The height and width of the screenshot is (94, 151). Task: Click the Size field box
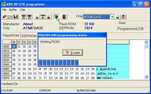(x=138, y=23)
